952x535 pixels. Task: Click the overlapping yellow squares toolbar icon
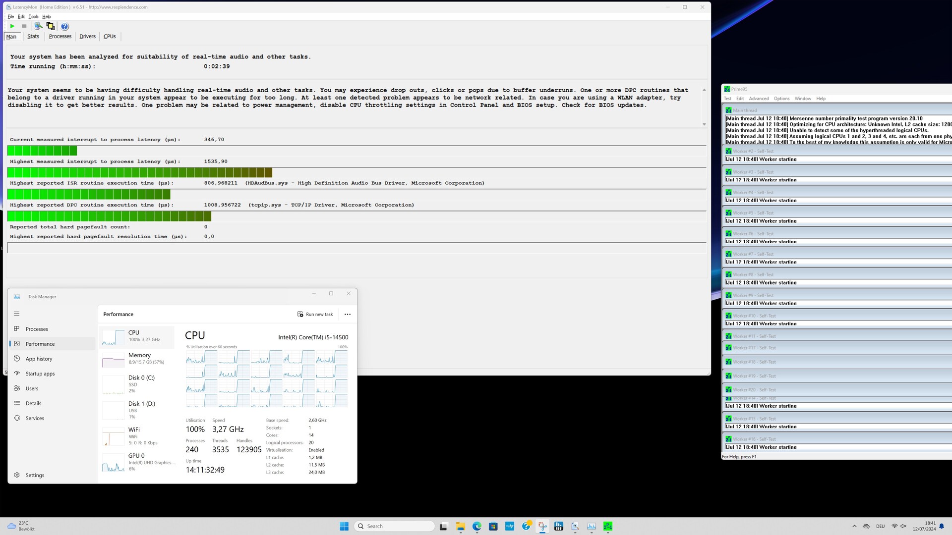pos(50,26)
